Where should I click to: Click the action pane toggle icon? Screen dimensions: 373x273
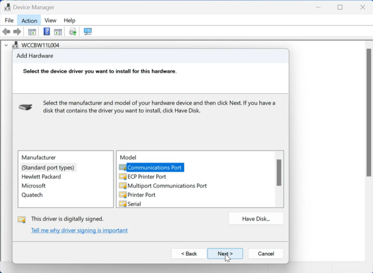pos(57,32)
